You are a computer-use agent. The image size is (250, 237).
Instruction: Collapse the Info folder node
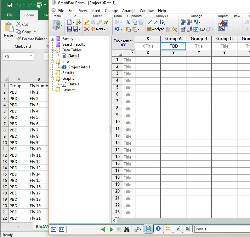pos(52,62)
